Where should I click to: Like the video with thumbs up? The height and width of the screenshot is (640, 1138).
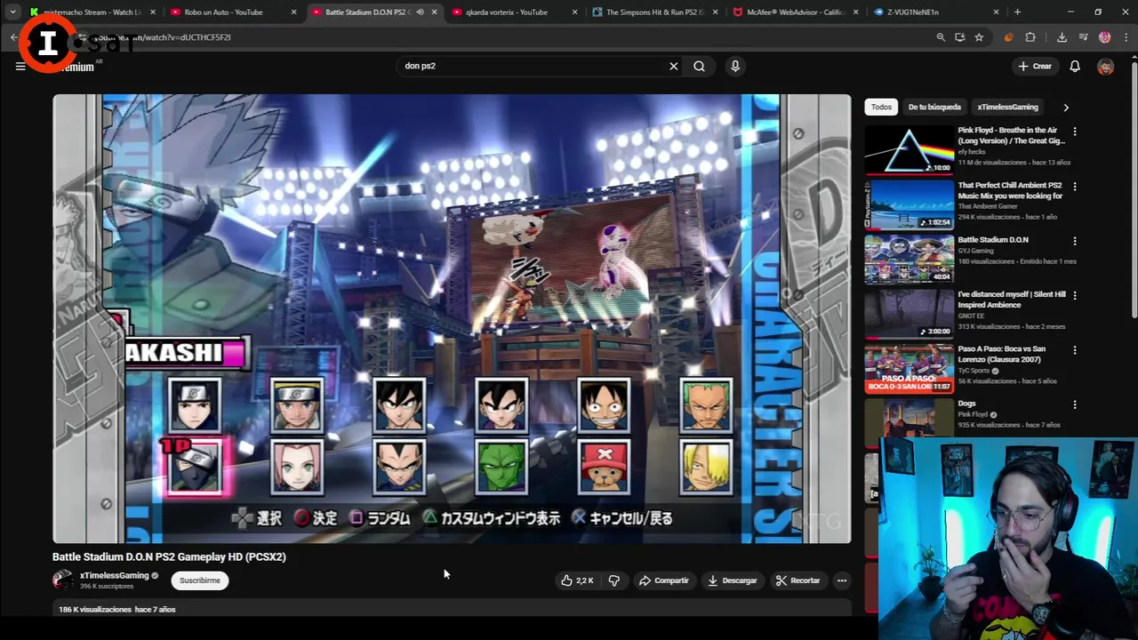pos(577,580)
